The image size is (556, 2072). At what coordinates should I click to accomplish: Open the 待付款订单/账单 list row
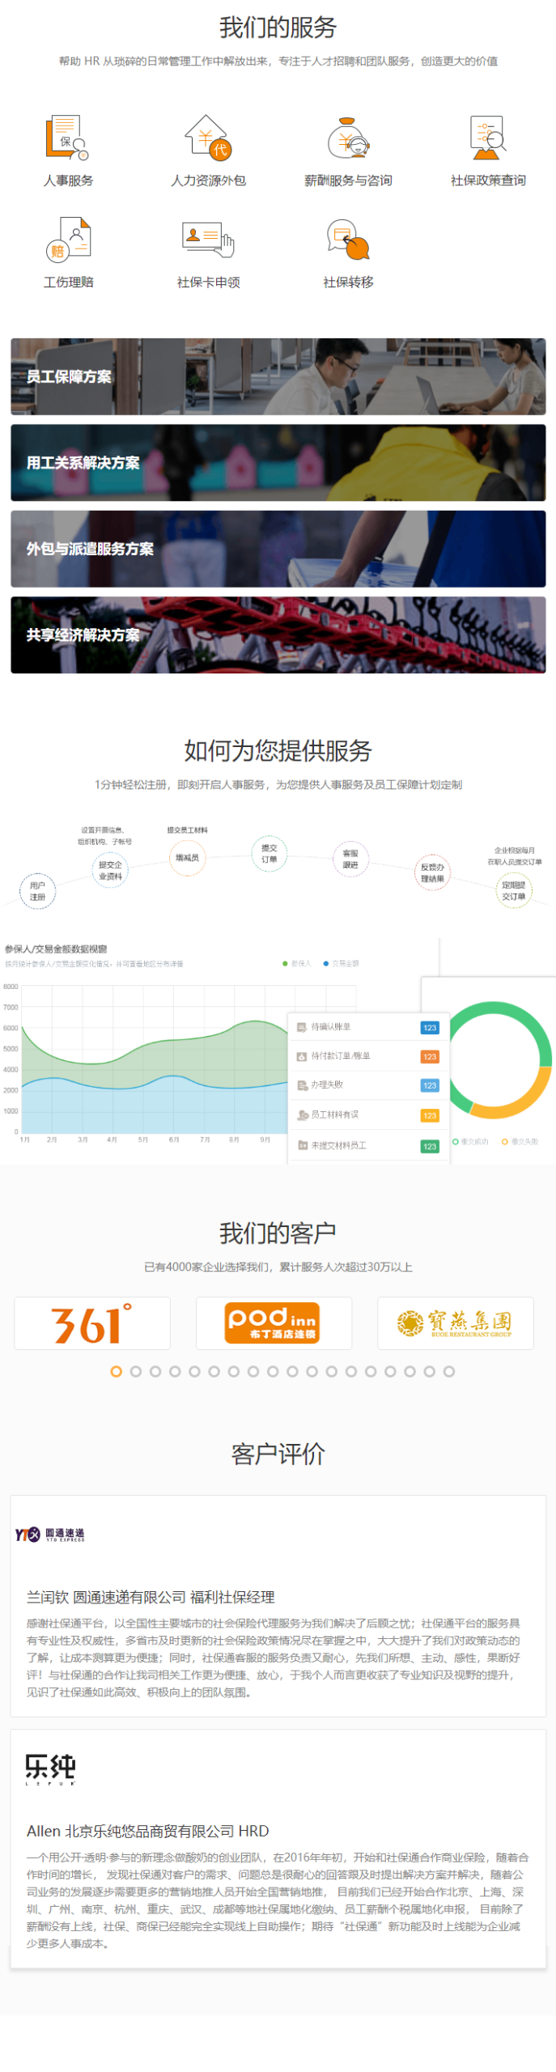tap(367, 1055)
